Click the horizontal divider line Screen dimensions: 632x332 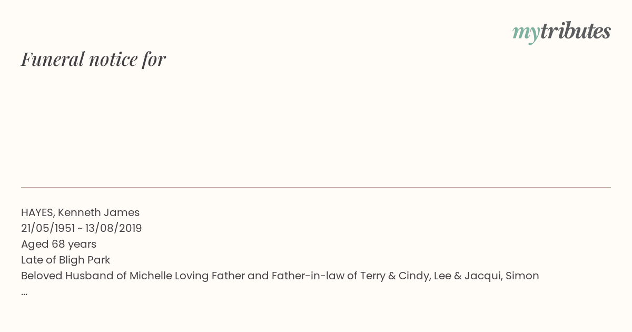pos(316,187)
